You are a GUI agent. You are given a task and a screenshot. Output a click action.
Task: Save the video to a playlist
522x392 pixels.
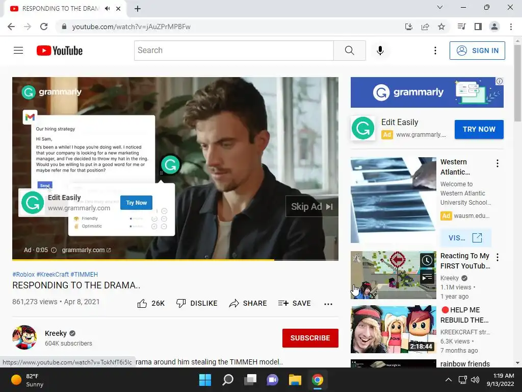[295, 303]
